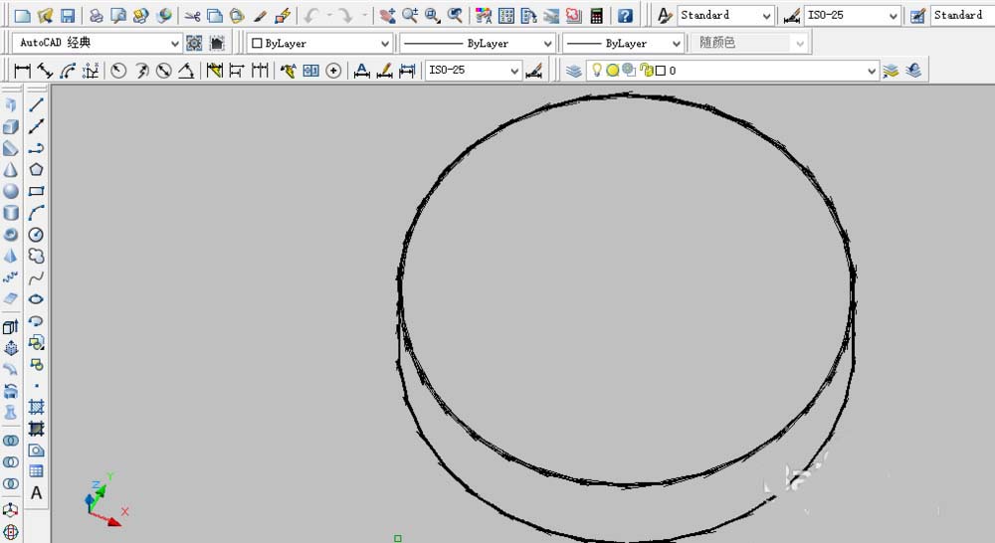Select the Linear dimension tool

[x=22, y=71]
